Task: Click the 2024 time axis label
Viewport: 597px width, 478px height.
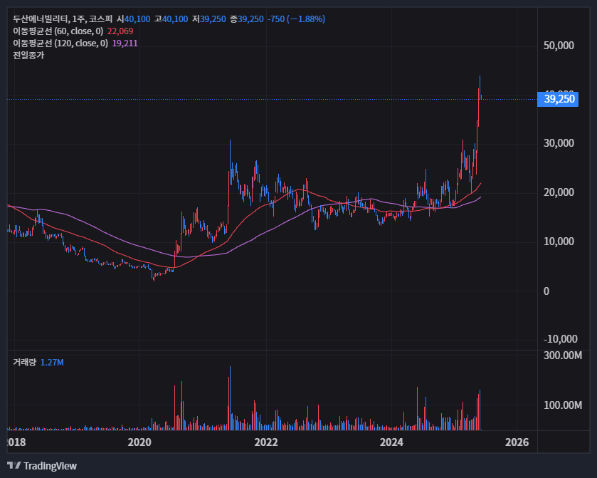Action: (391, 442)
